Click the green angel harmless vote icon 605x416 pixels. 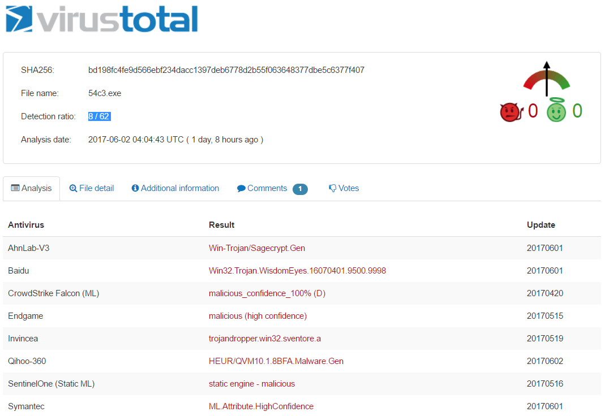click(x=556, y=110)
